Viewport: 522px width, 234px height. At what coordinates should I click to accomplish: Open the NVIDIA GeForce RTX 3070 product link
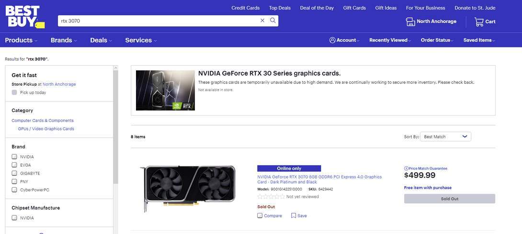pyautogui.click(x=319, y=179)
